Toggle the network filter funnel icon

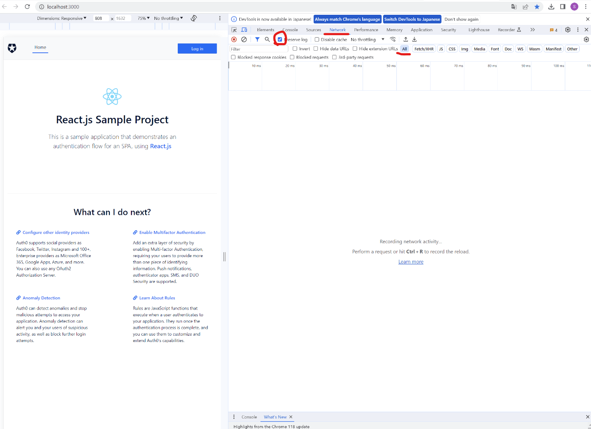257,39
